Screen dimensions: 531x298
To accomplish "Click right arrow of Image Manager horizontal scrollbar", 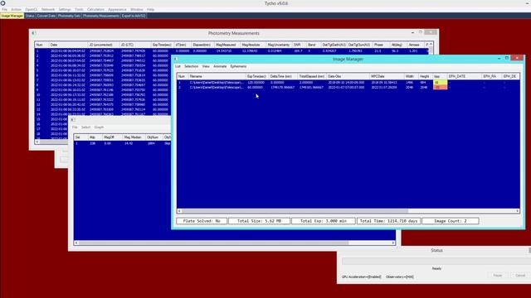I will click(518, 211).
